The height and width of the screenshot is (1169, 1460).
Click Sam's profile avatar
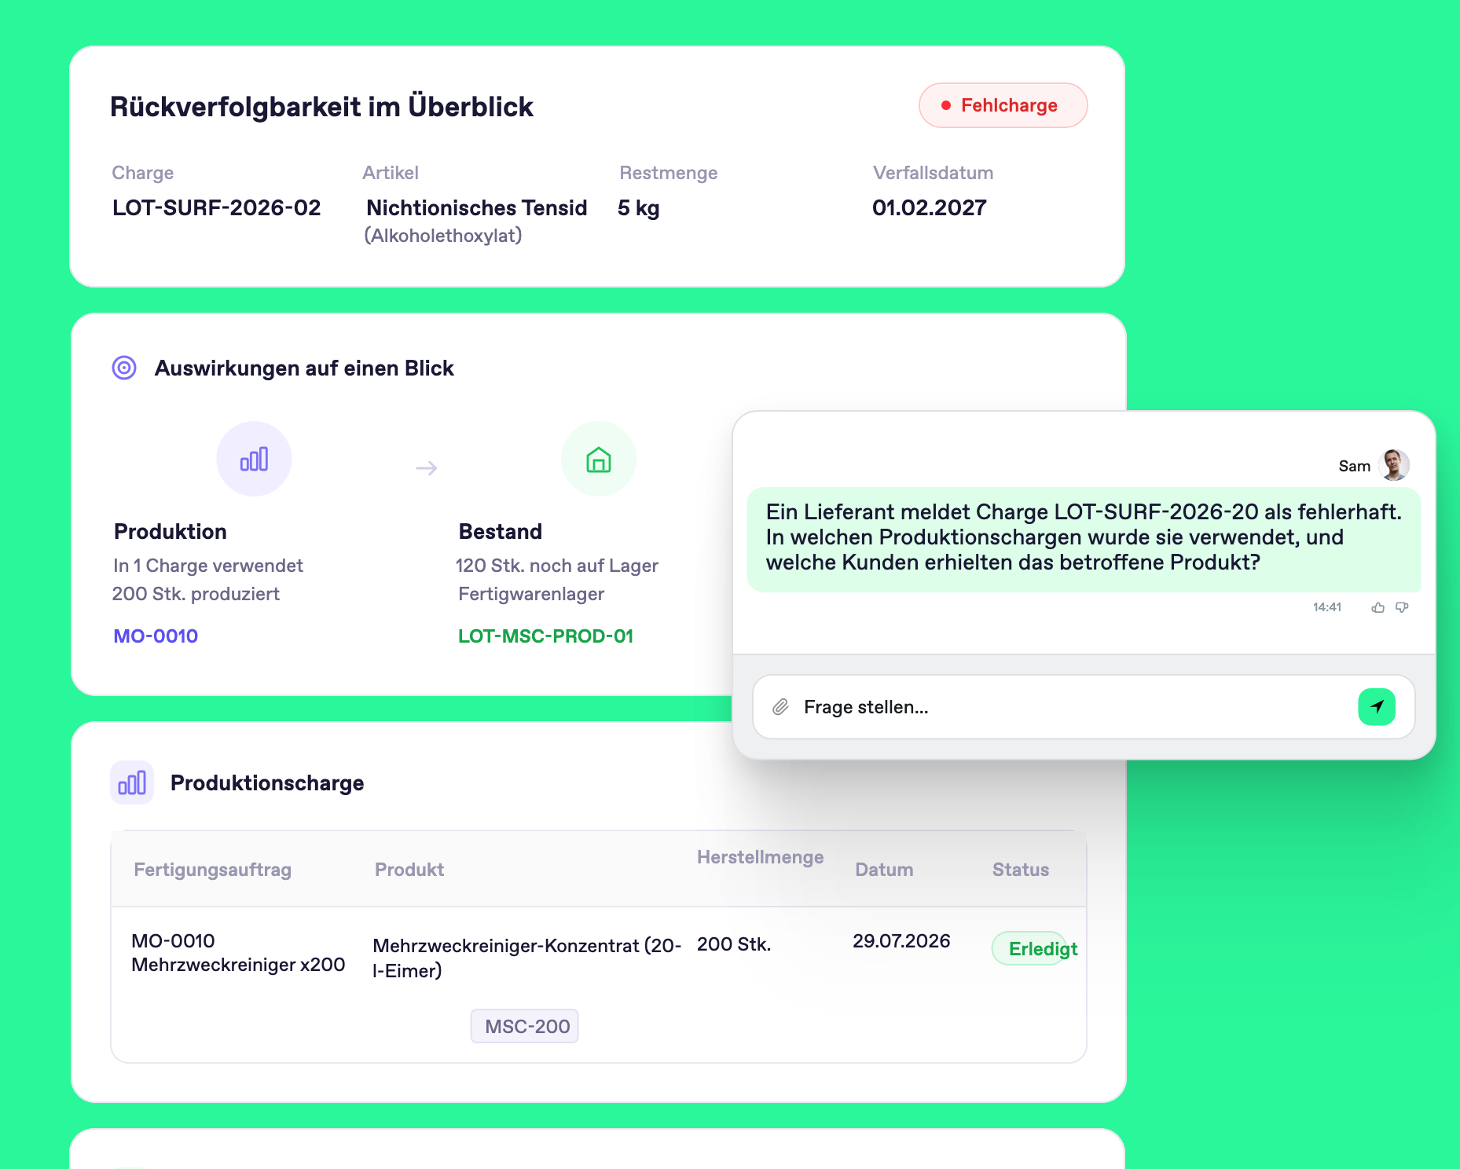point(1394,465)
